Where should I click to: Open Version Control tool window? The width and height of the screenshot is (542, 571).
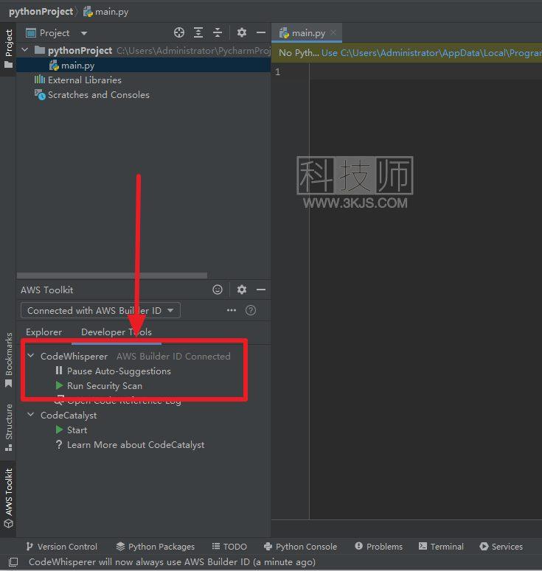62,546
